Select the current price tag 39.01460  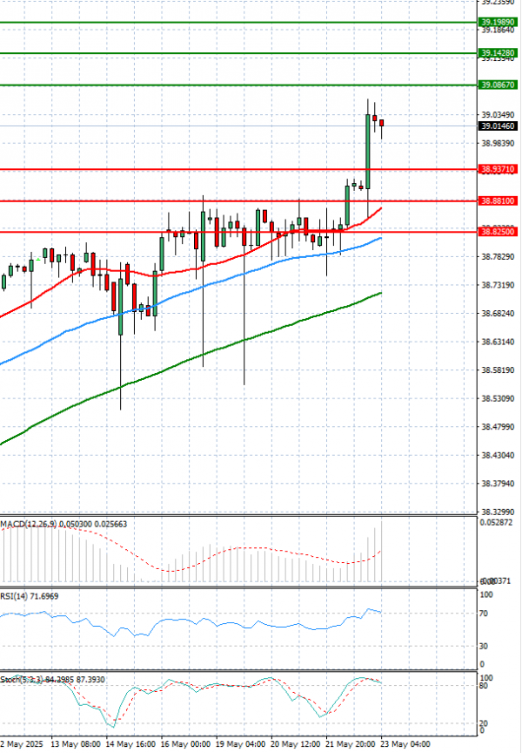click(498, 126)
